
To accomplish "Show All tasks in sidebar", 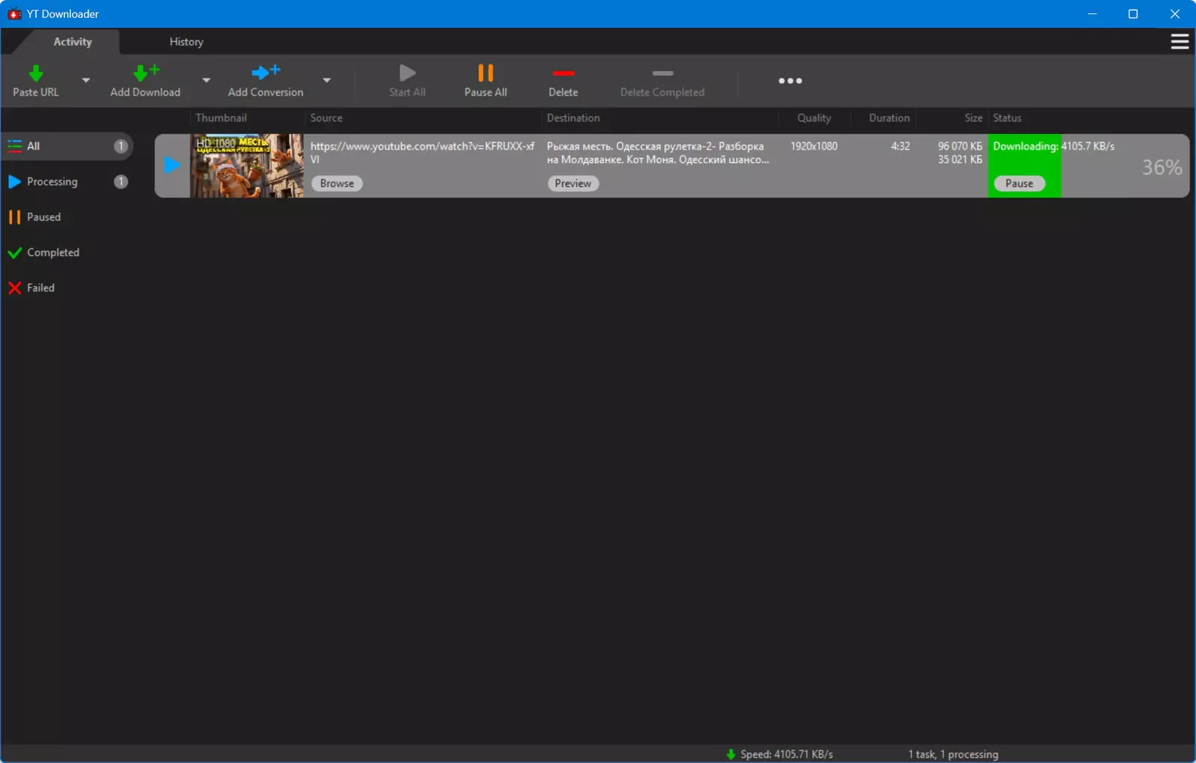I will point(67,146).
